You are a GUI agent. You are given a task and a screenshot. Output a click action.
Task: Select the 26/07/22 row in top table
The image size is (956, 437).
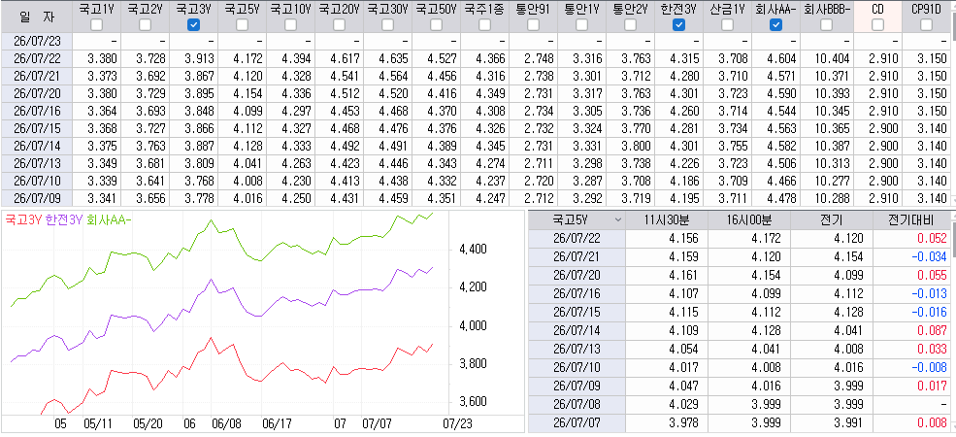476,58
